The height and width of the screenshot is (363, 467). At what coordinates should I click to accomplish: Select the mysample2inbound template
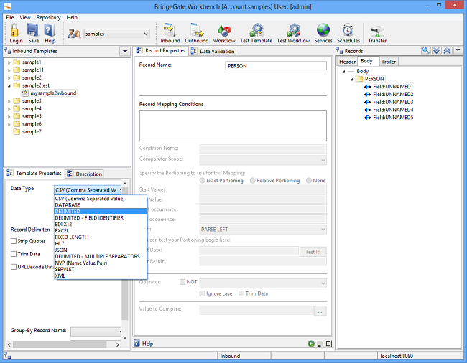pyautogui.click(x=50, y=93)
